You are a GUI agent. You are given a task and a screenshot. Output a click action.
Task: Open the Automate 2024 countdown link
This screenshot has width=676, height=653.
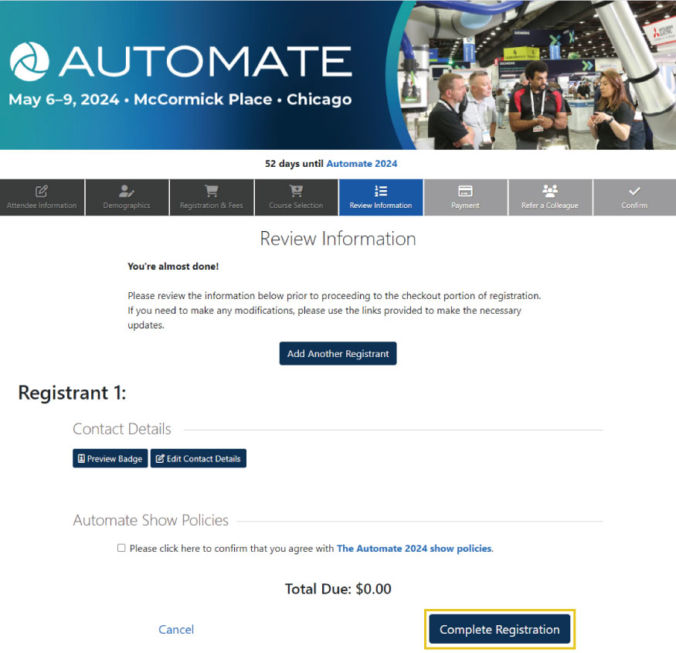point(362,164)
